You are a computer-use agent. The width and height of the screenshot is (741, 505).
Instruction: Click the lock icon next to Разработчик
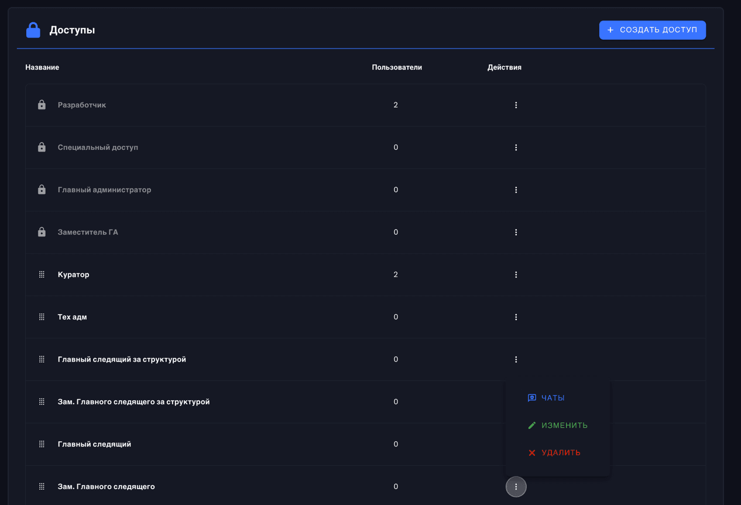(42, 105)
